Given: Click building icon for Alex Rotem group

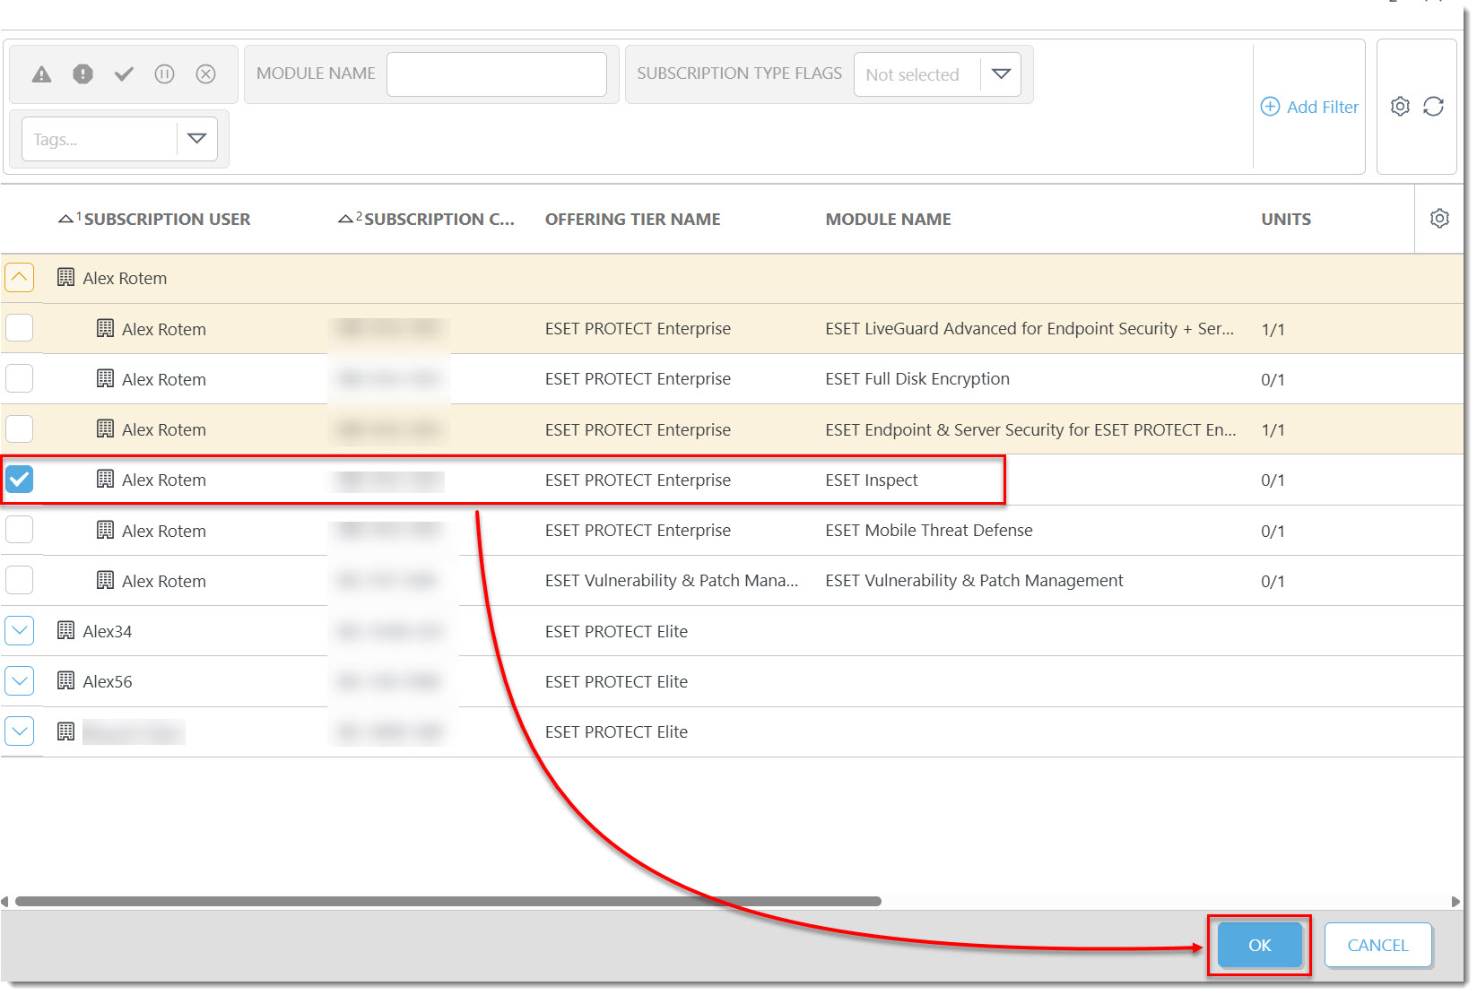Looking at the screenshot, I should (x=65, y=278).
